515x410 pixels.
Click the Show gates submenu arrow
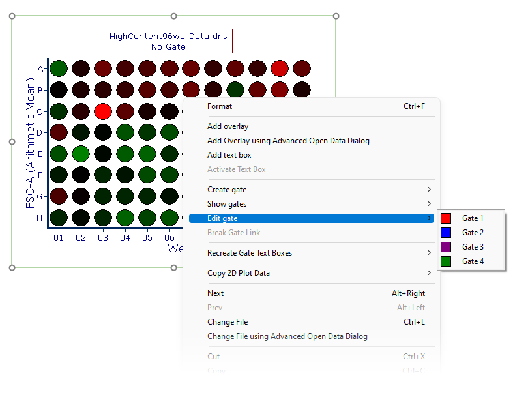(x=430, y=204)
